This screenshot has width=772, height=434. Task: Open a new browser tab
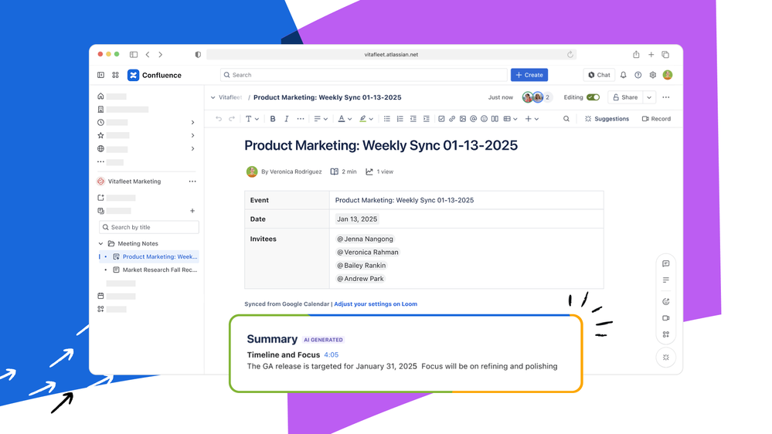click(x=651, y=55)
